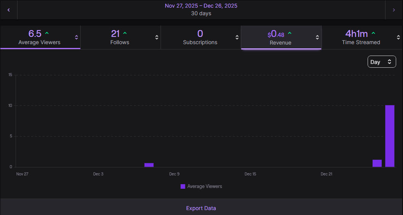Click the Dec 15 axis label
The width and height of the screenshot is (403, 215).
tap(250, 174)
